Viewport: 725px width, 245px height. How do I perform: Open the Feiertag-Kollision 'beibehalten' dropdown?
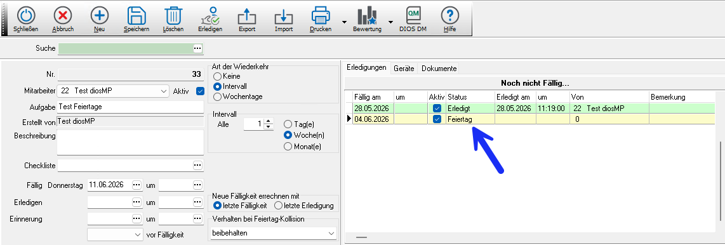coord(274,234)
